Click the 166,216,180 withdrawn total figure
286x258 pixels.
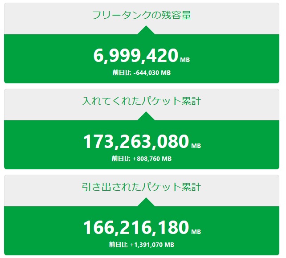(x=136, y=228)
